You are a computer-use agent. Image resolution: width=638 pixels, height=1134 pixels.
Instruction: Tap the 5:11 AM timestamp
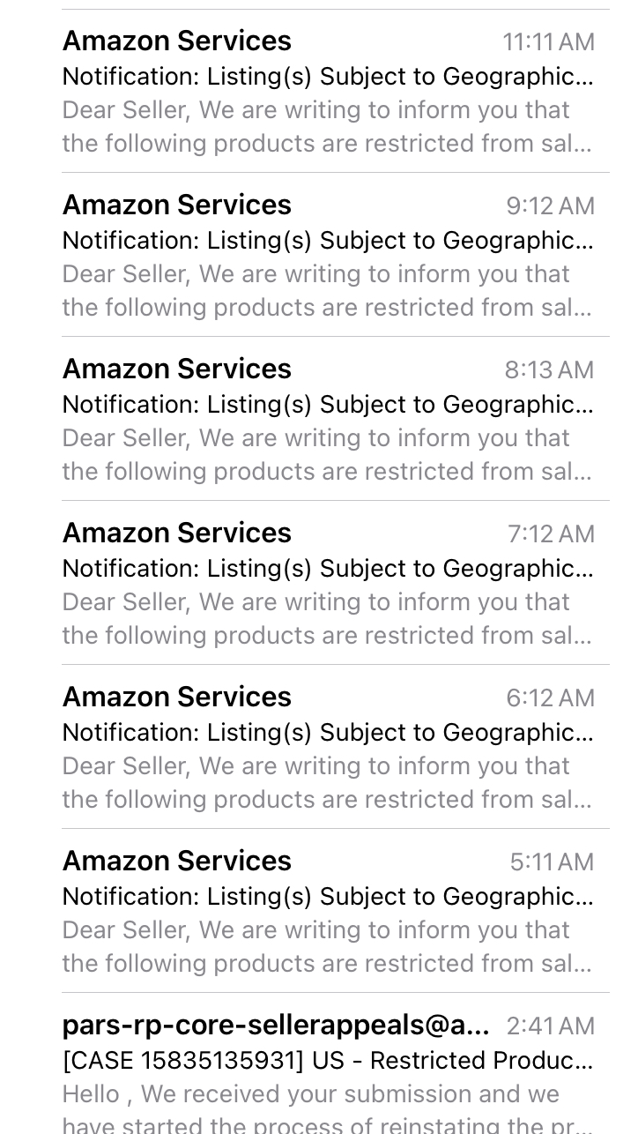click(553, 862)
